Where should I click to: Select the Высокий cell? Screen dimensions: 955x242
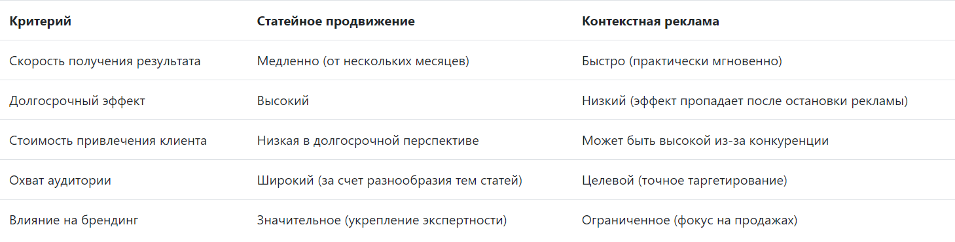283,101
